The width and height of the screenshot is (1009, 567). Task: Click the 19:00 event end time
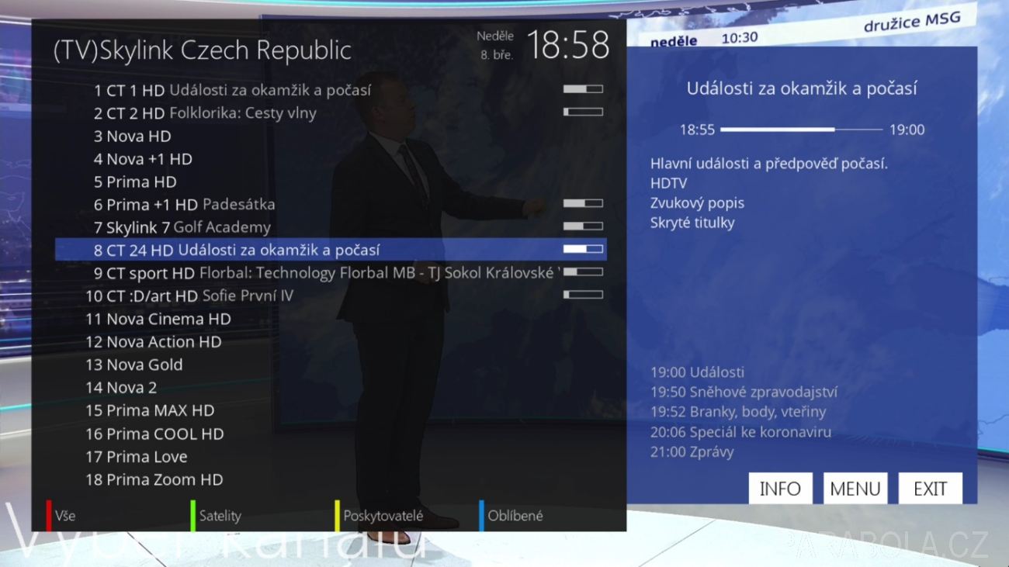[907, 130]
